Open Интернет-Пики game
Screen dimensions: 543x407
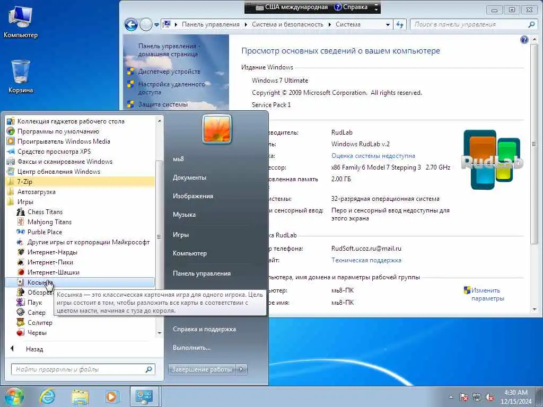pos(50,262)
